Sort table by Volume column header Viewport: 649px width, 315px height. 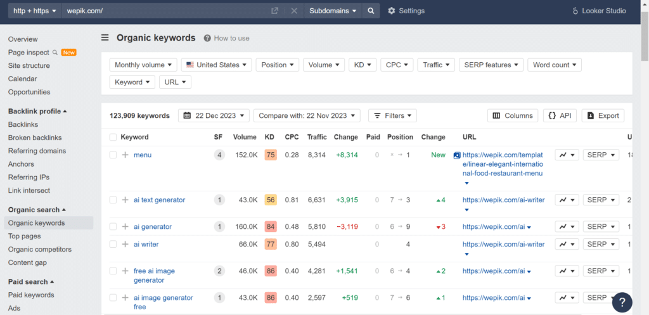pos(245,137)
